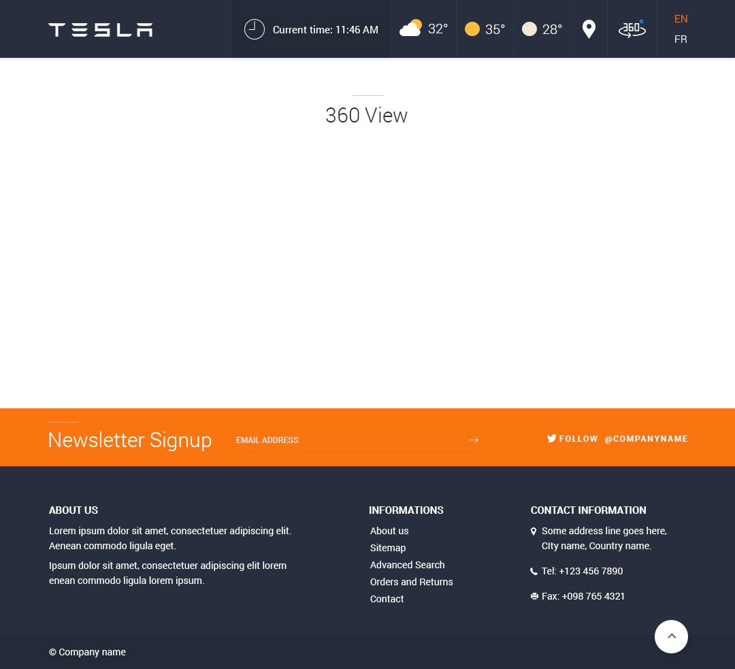Open the partly cloudy 32° weather icon
Screen dimensions: 735x669
pos(410,29)
